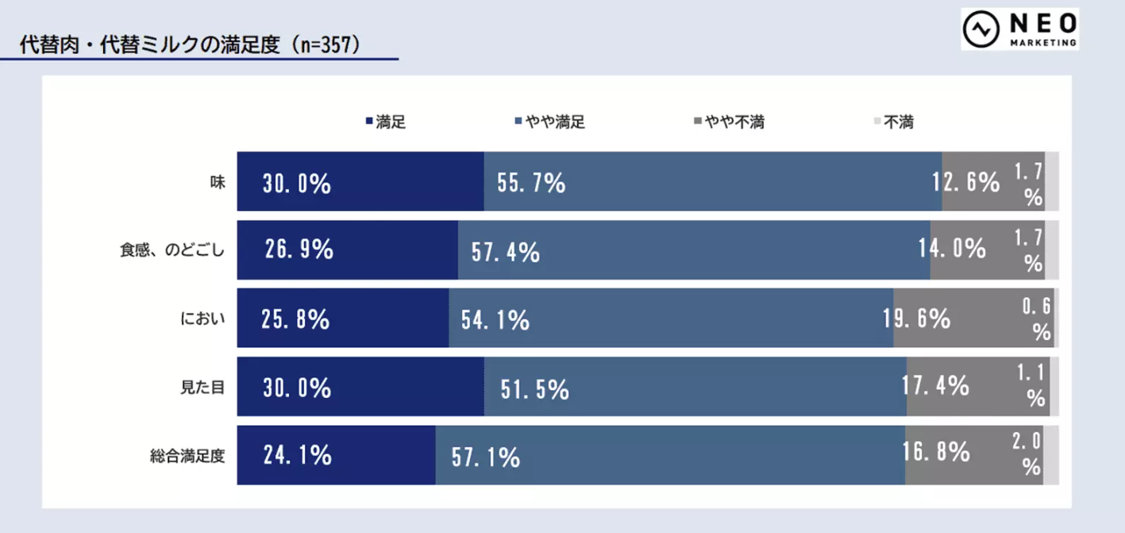Select the chart title 代替肉・代替ミルクの満足度
This screenshot has height=533, width=1125.
pyautogui.click(x=151, y=44)
